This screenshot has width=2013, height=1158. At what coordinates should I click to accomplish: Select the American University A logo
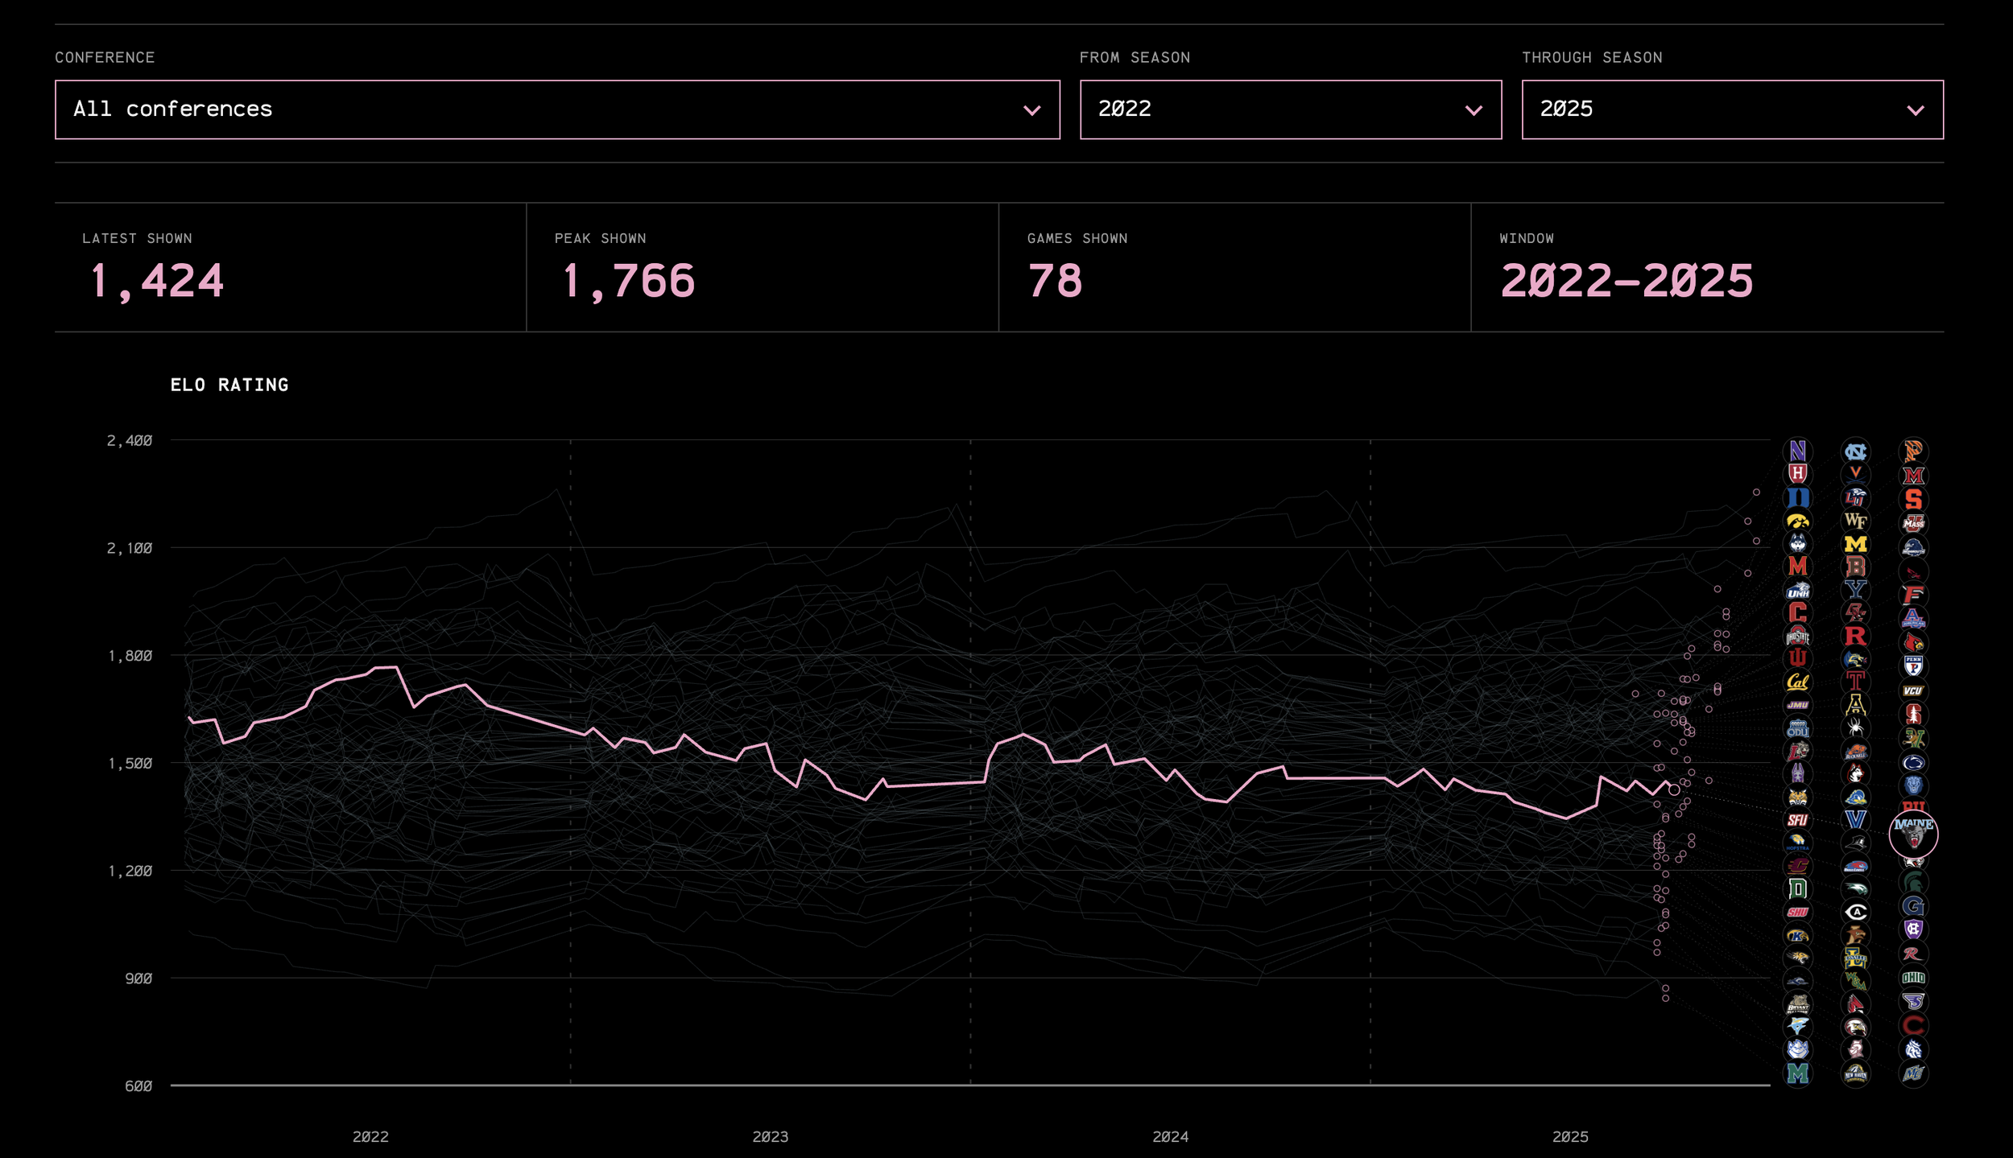click(x=1913, y=619)
